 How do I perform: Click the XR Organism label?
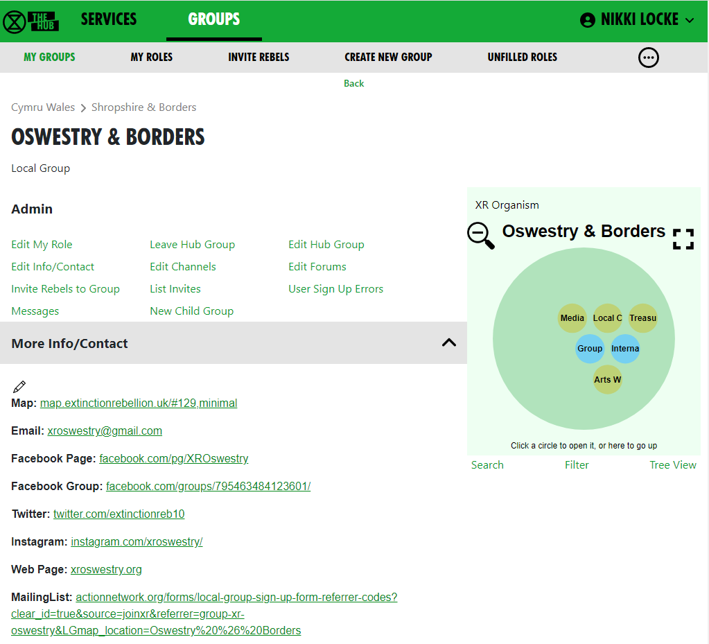click(x=507, y=205)
